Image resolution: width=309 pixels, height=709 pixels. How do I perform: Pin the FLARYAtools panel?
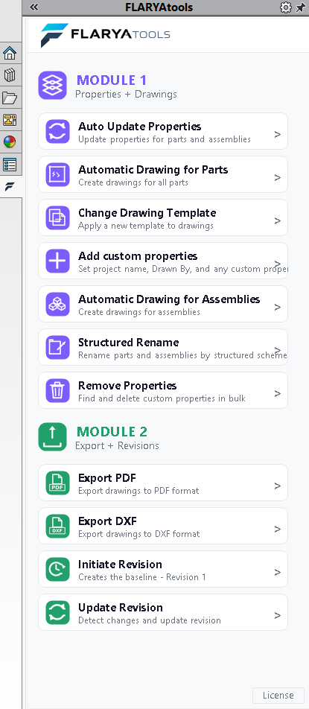300,7
